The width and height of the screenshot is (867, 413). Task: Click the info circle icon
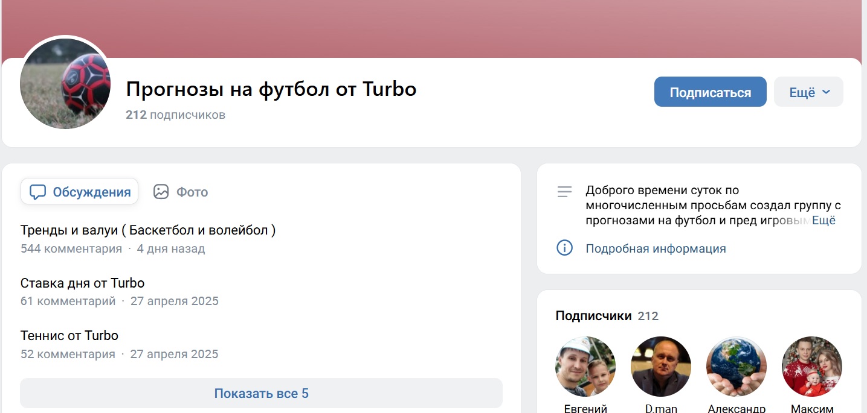564,248
